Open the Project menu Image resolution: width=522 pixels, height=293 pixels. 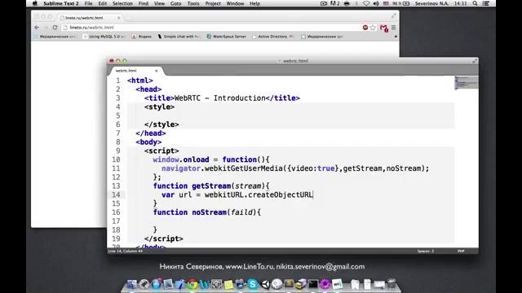click(x=213, y=3)
